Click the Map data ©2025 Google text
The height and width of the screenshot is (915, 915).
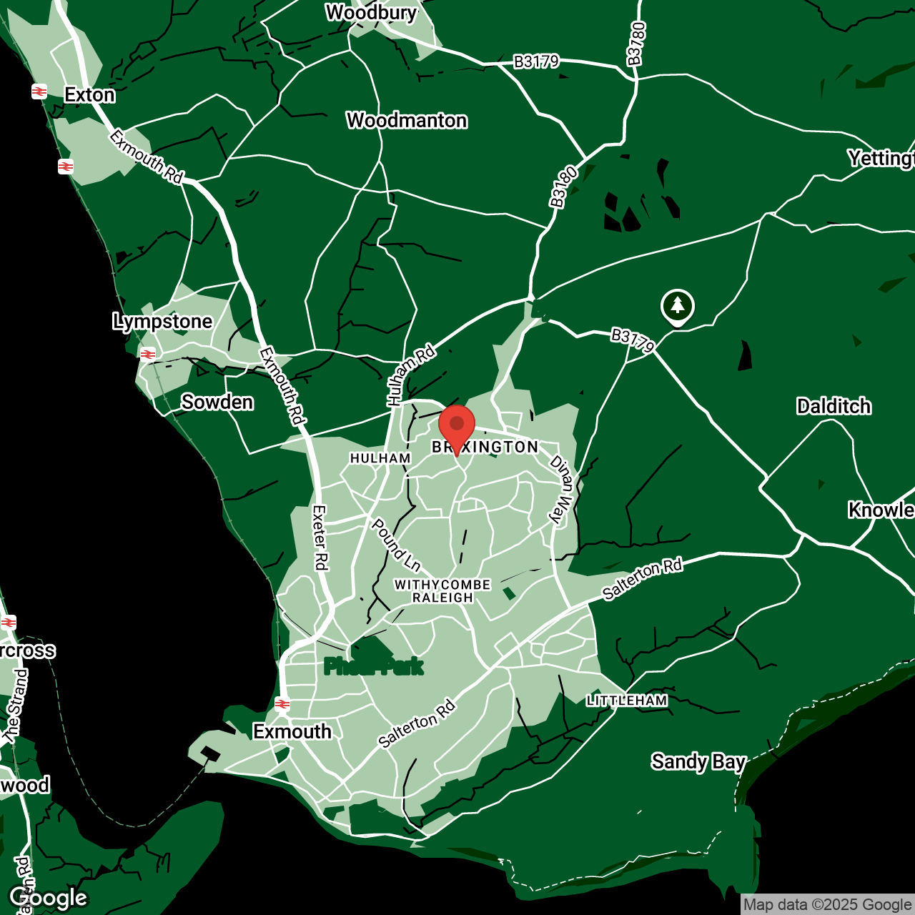(x=827, y=905)
